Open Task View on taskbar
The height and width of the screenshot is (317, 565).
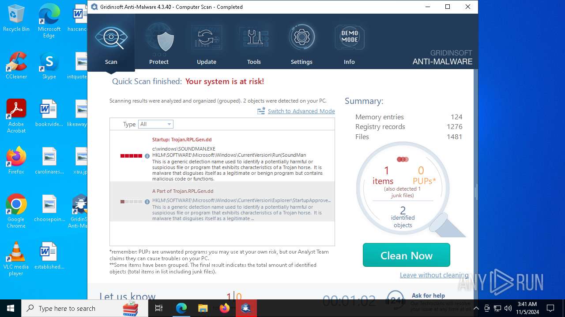[159, 308]
